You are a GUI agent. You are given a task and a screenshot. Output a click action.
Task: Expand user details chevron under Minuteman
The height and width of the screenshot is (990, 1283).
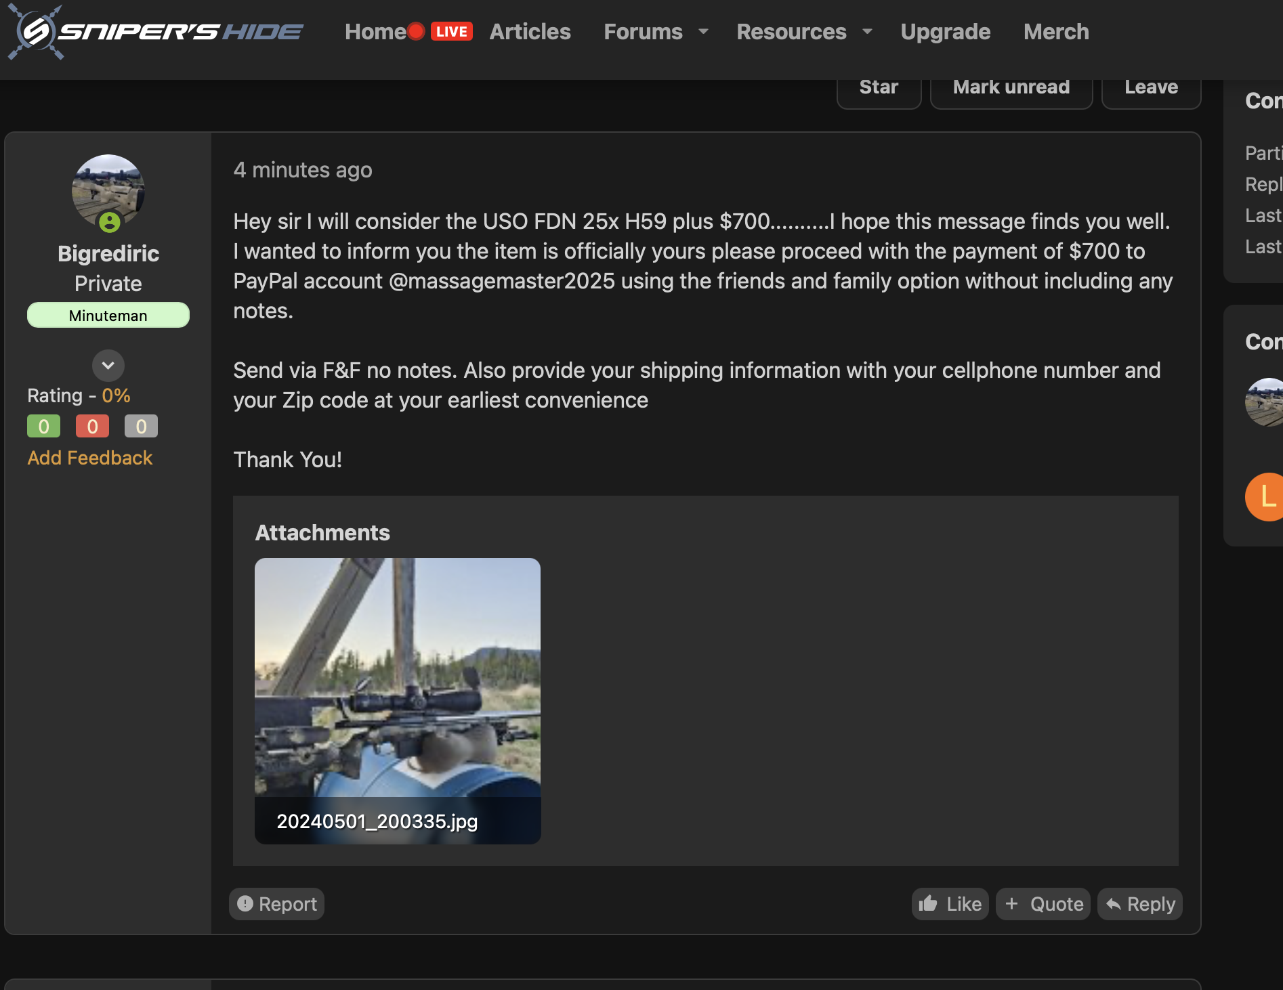[108, 366]
